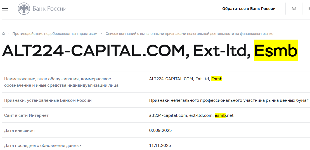Click the Bank of Russia eagle emblem
The height and width of the screenshot is (150, 310).
click(24, 9)
